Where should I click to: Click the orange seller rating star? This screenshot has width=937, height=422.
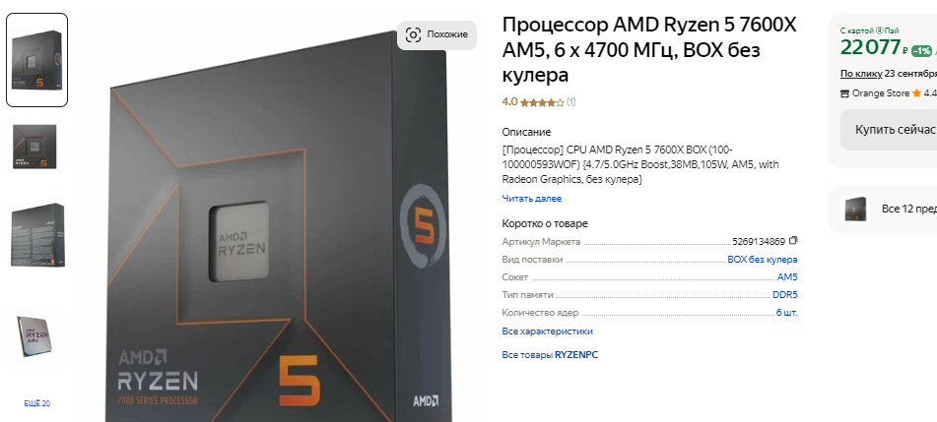[916, 93]
